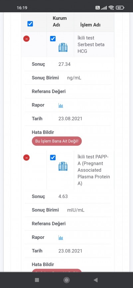Tap the battery indicator icon
The image size is (133, 288).
(120, 8)
